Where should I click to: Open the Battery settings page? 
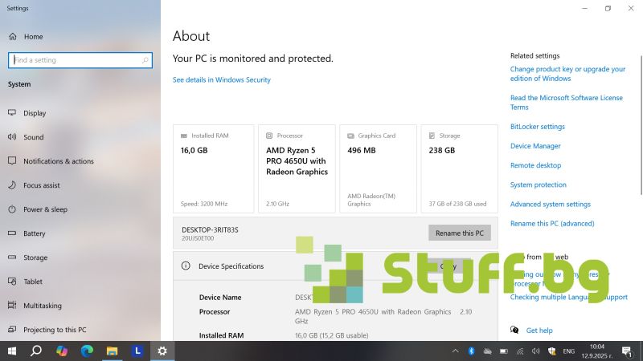pyautogui.click(x=35, y=233)
